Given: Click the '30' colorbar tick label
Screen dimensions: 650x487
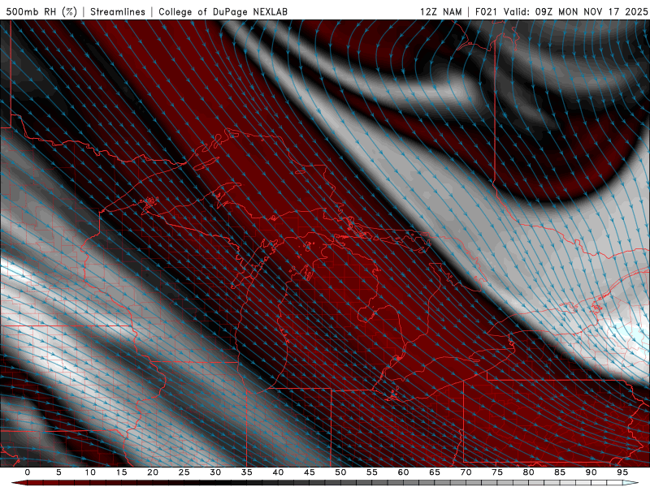Looking at the screenshot, I should pyautogui.click(x=215, y=472).
